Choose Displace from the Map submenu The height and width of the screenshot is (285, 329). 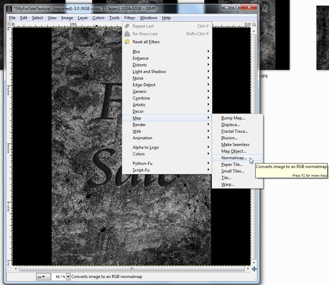point(237,125)
